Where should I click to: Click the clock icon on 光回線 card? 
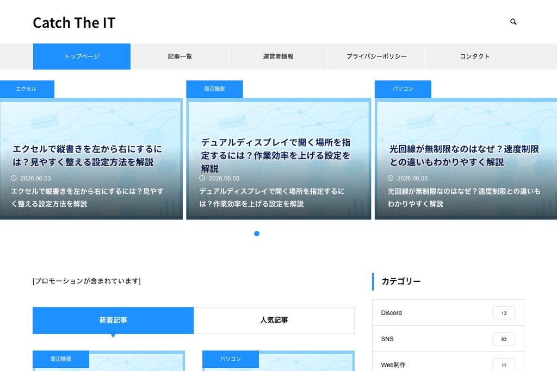[x=391, y=178]
